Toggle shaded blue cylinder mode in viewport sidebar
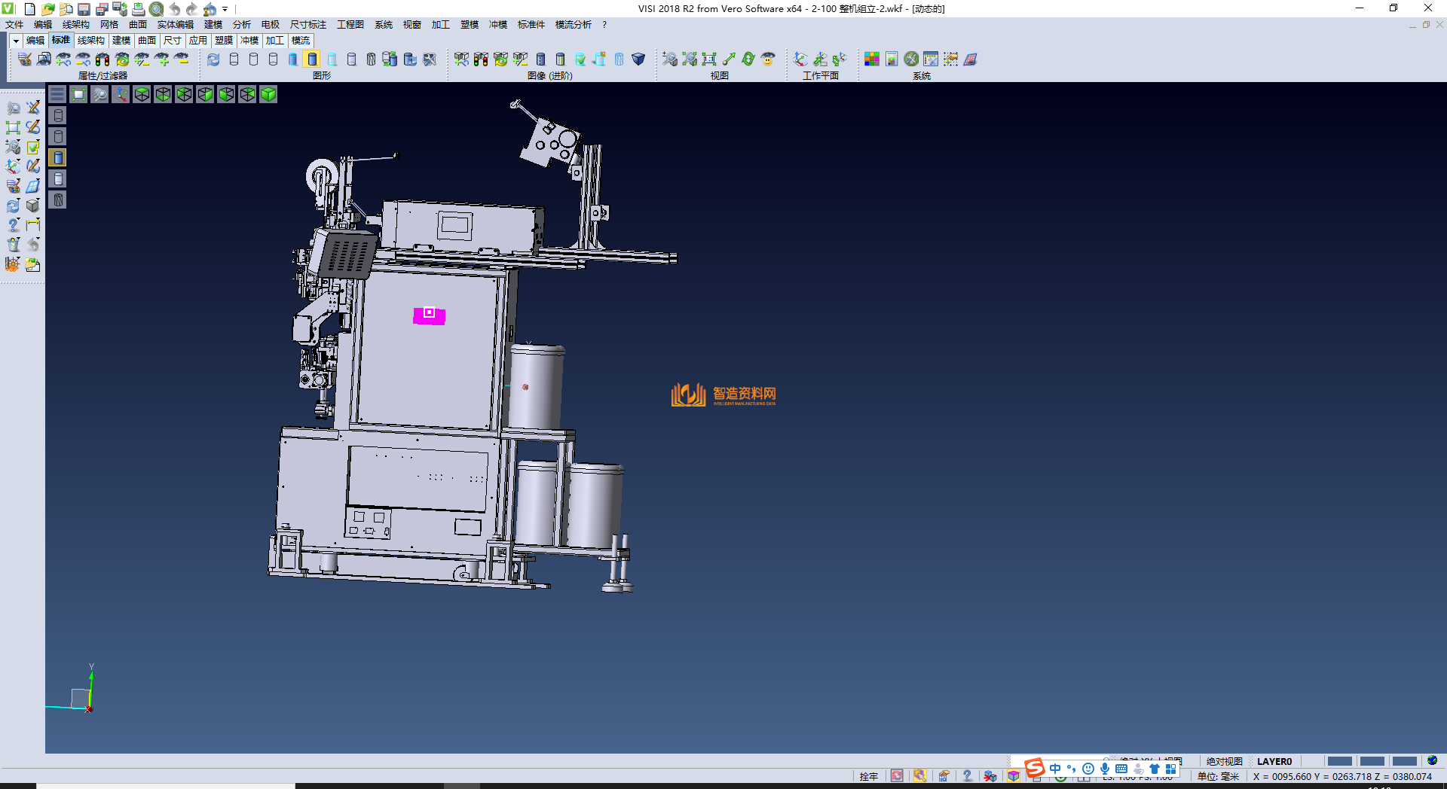1447x789 pixels. [x=58, y=157]
